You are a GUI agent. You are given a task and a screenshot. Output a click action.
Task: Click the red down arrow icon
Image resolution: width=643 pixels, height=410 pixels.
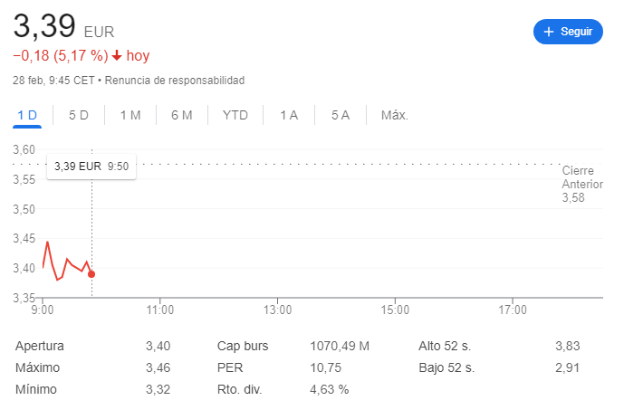click(117, 55)
